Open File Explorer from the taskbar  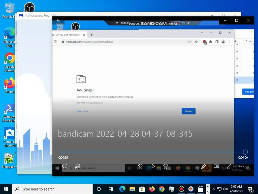click(132, 189)
